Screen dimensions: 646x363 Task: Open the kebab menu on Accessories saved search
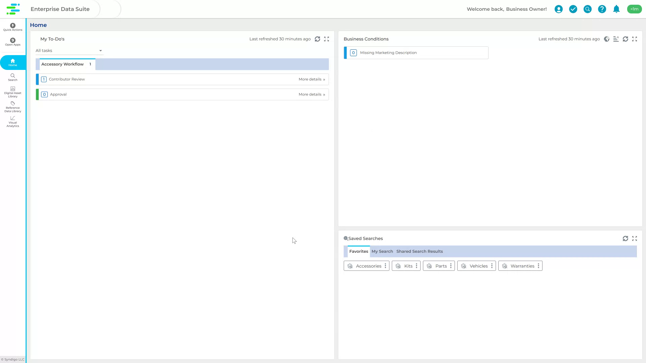pos(385,266)
